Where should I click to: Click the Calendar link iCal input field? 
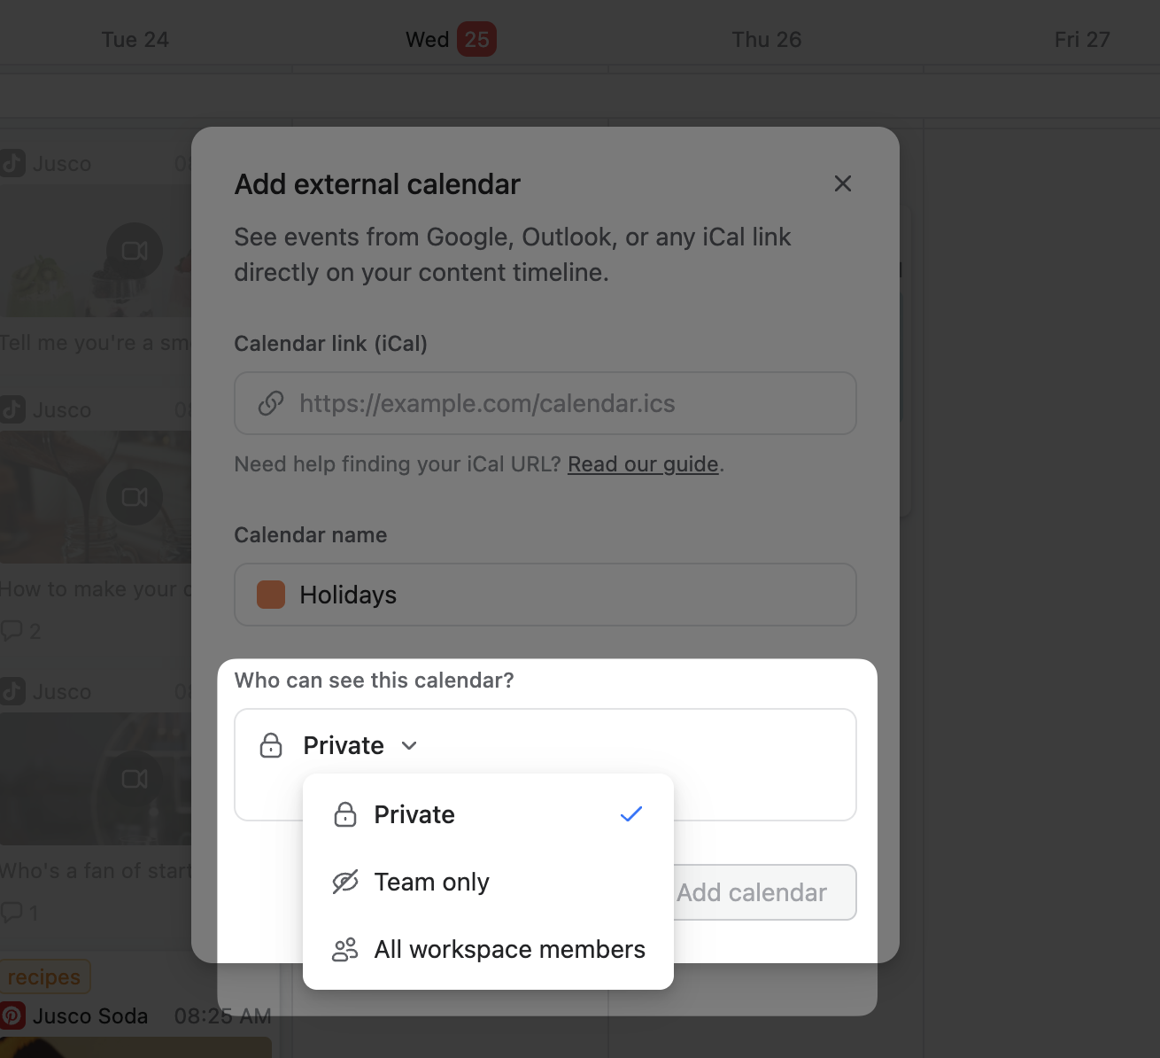(567, 403)
